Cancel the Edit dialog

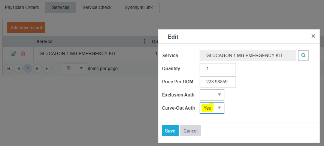click(x=190, y=131)
